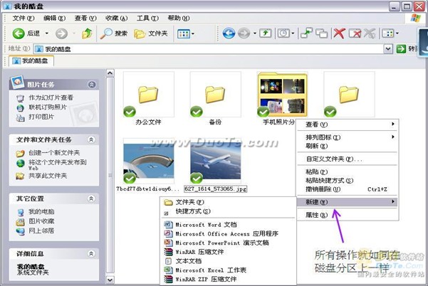Click context menu 查看(V) item

coord(348,125)
